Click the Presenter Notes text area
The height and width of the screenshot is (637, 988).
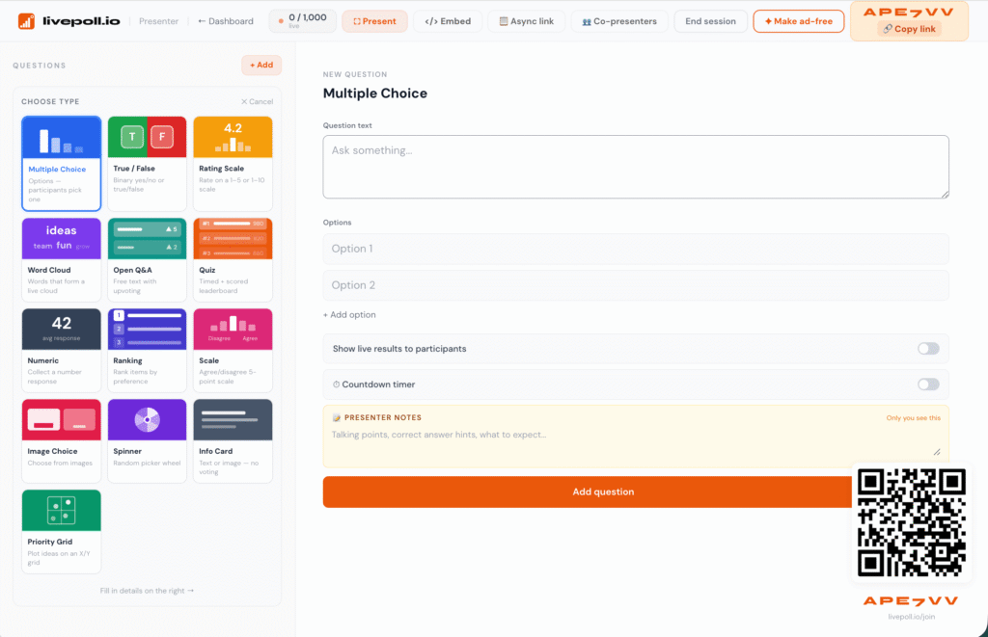(x=636, y=442)
